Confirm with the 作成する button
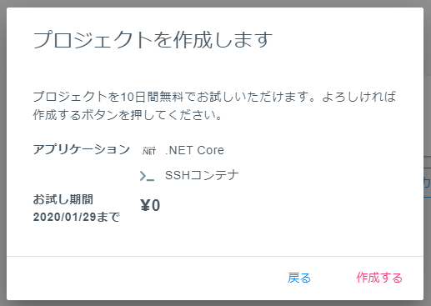 click(x=379, y=278)
